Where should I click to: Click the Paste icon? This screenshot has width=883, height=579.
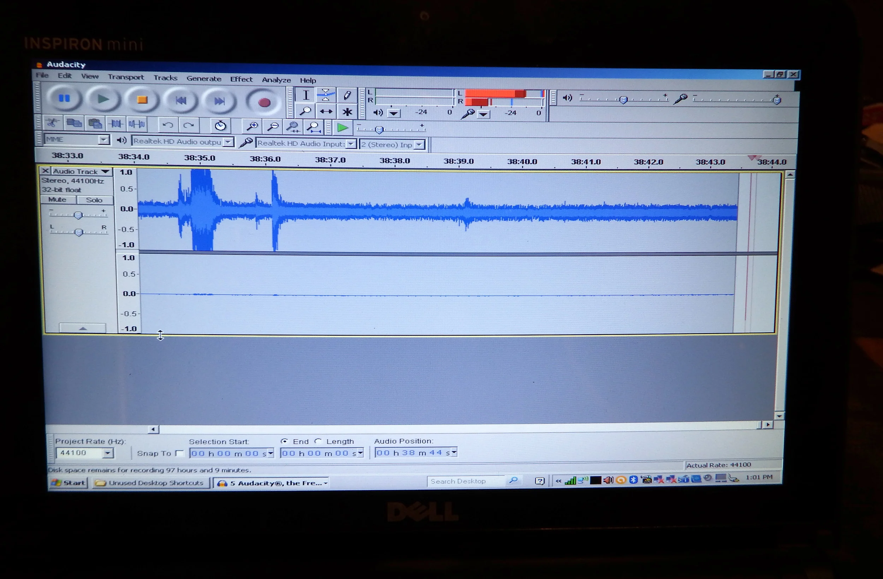(95, 124)
